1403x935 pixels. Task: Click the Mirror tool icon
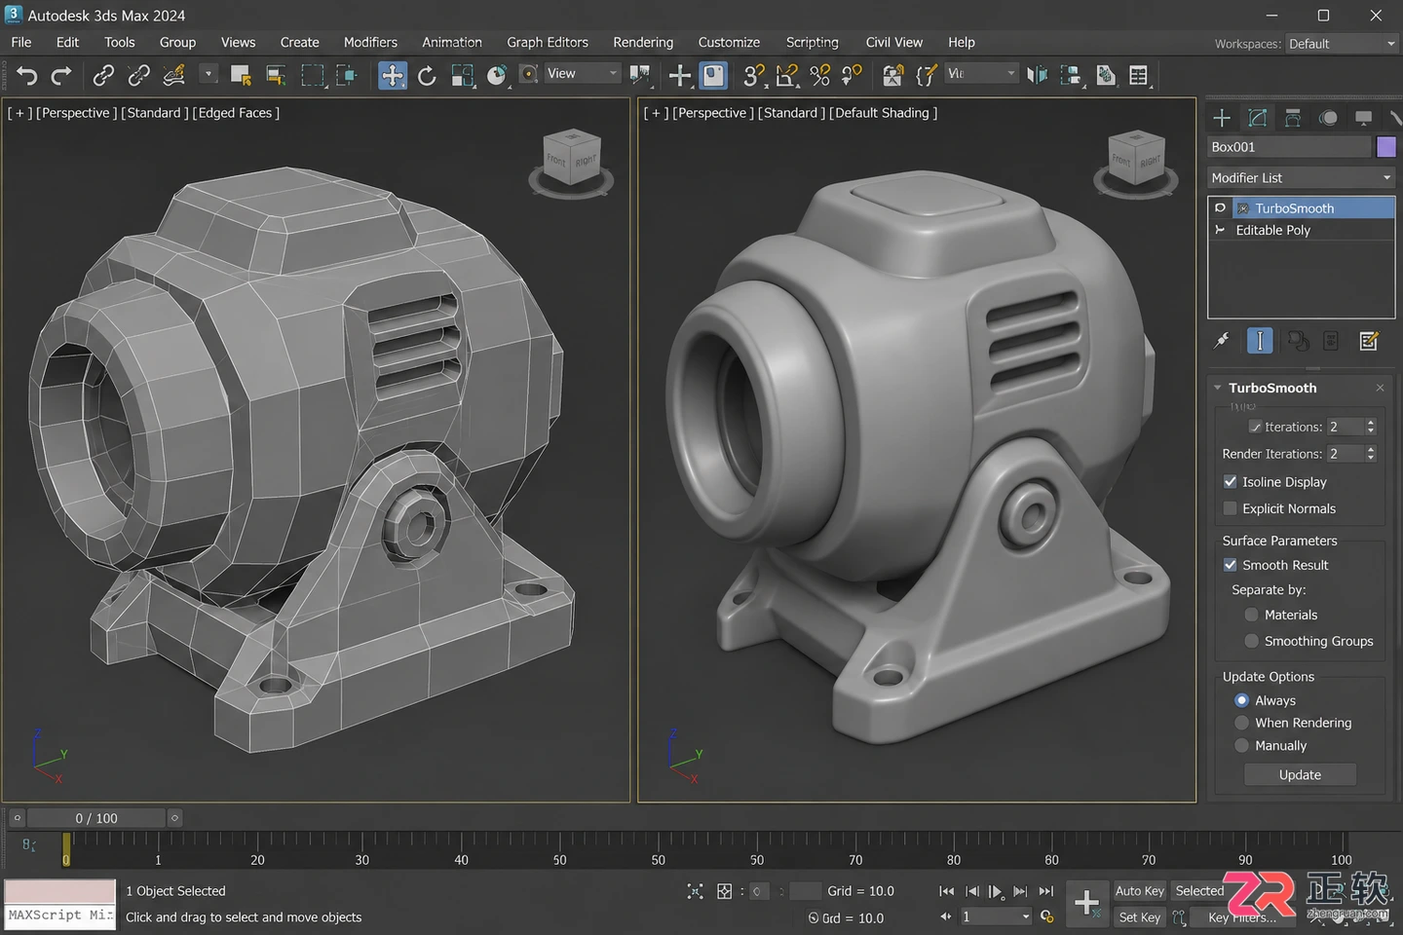[1037, 75]
